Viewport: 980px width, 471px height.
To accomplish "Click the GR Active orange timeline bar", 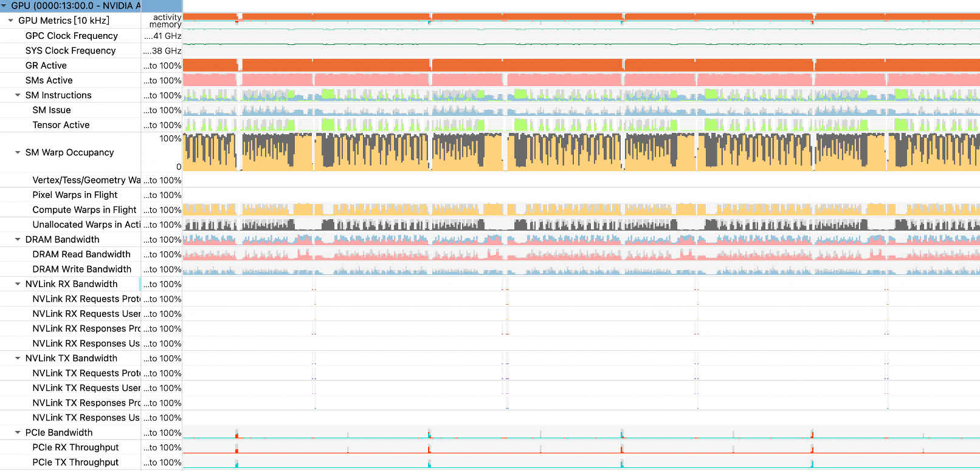I will [581, 65].
